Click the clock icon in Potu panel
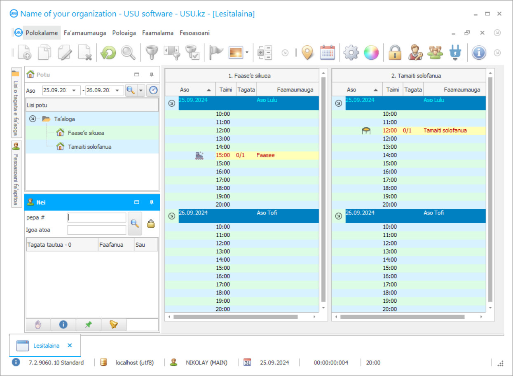The height and width of the screenshot is (376, 513). (153, 90)
